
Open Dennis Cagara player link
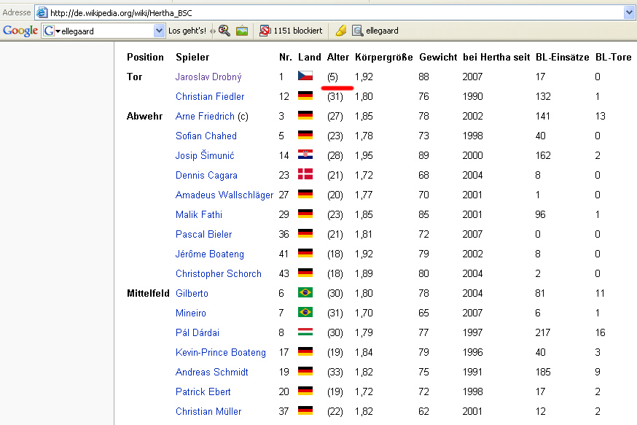(x=206, y=176)
